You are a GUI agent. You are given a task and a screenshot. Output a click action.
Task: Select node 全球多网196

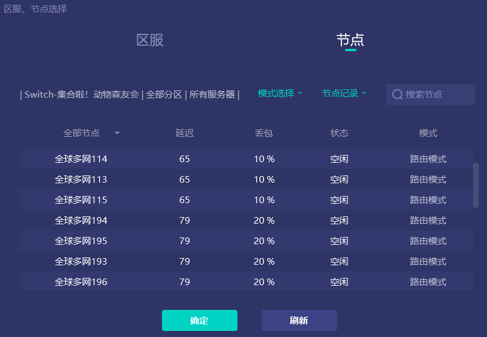point(81,282)
